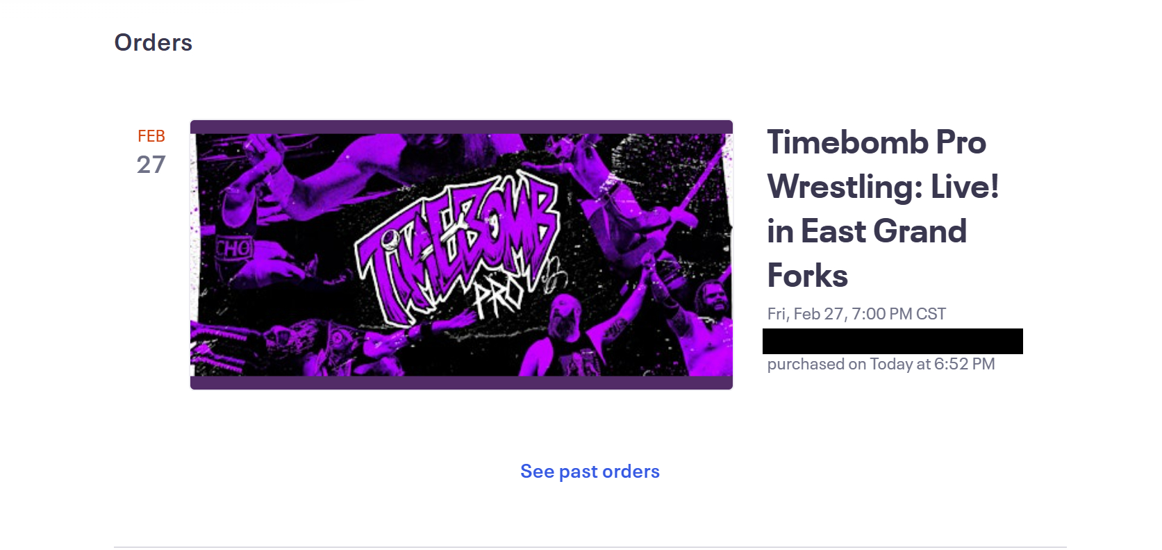Click the dark purple strip atop the banner

tap(461, 126)
